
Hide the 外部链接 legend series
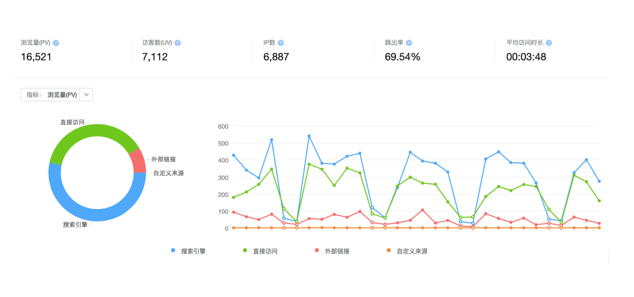[332, 251]
